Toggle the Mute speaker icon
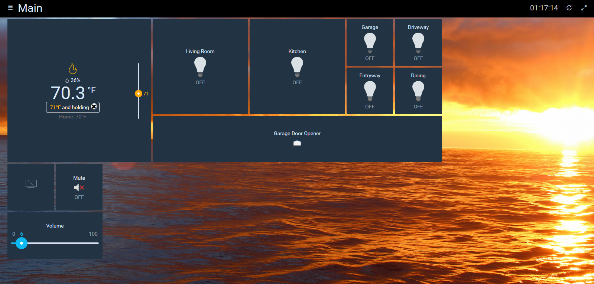594x284 pixels. coord(79,187)
